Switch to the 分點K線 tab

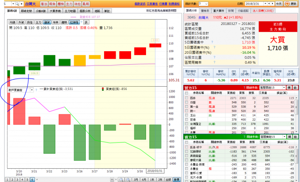coord(41,11)
